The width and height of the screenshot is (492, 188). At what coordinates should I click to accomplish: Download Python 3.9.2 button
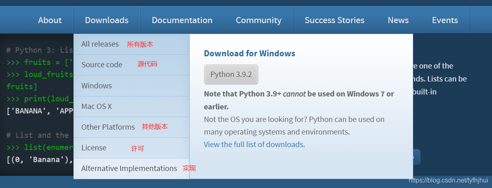(231, 75)
